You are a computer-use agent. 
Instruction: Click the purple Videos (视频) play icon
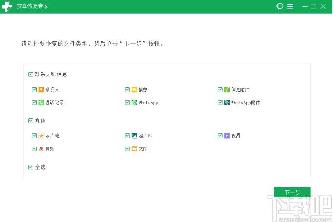(x=227, y=136)
